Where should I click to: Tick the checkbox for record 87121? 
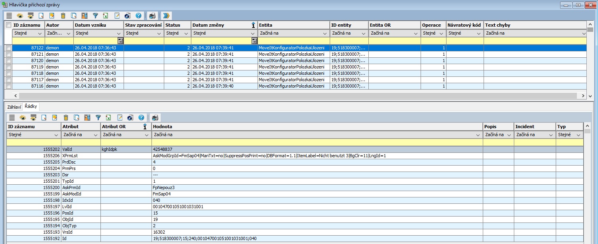(x=8, y=54)
